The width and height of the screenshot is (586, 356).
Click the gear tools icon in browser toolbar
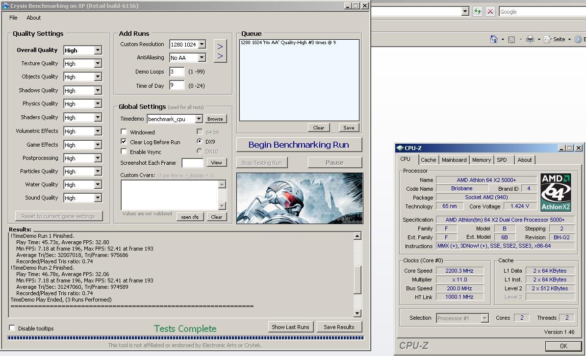[578, 39]
